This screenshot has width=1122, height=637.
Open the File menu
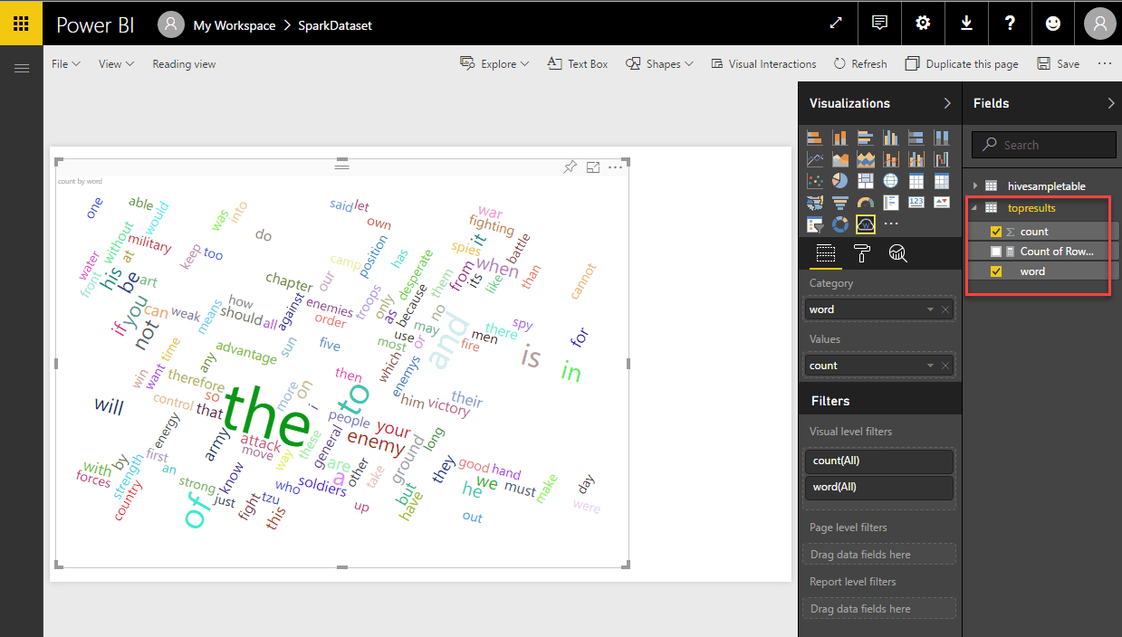point(63,63)
